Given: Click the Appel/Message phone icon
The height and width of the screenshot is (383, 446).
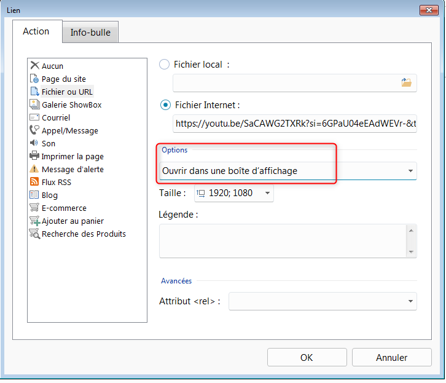Looking at the screenshot, I should (x=34, y=130).
